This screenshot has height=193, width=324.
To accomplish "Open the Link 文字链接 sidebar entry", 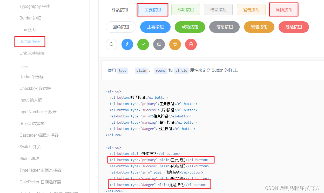I will 32,53.
